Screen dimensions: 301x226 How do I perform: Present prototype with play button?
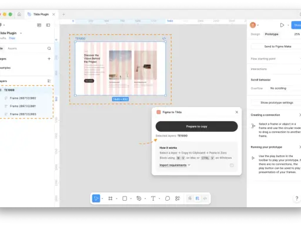pyautogui.click(x=282, y=25)
